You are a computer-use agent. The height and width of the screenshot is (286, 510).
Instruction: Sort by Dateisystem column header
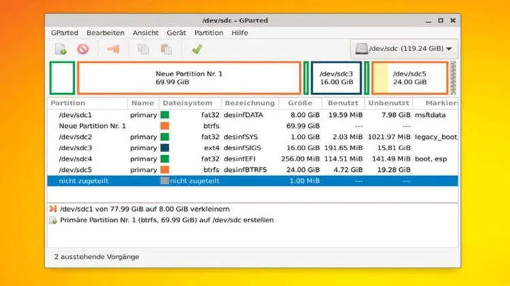190,103
